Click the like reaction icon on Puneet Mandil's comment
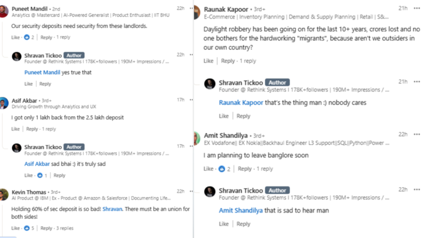 (x=27, y=37)
